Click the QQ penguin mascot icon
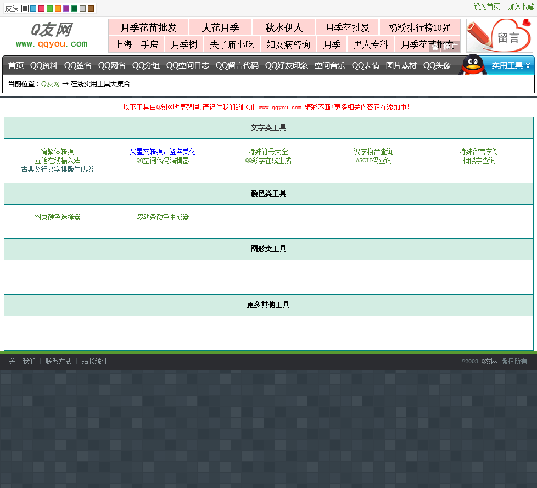The image size is (537, 488). pyautogui.click(x=473, y=64)
